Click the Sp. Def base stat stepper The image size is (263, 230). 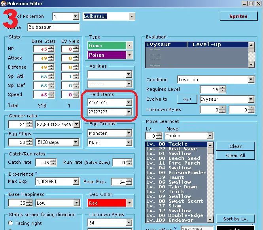(x=51, y=86)
